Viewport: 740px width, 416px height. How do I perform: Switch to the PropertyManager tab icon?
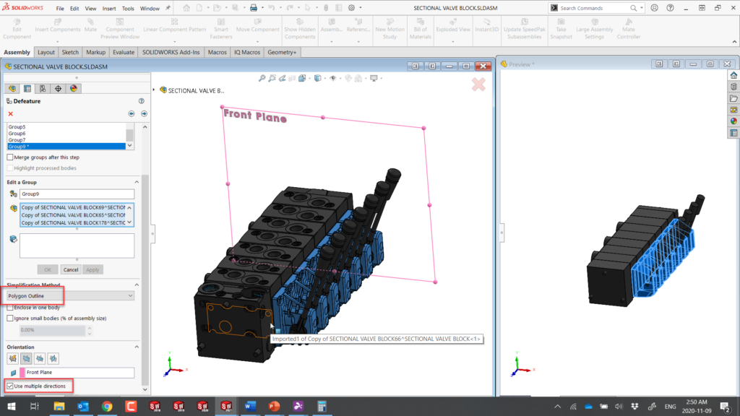pyautogui.click(x=27, y=89)
